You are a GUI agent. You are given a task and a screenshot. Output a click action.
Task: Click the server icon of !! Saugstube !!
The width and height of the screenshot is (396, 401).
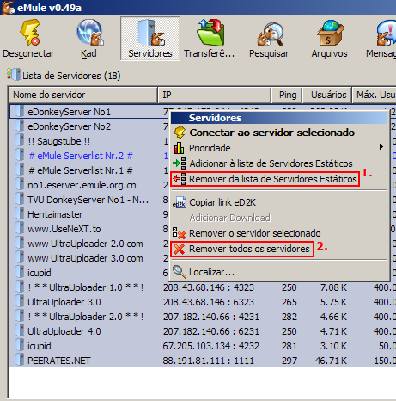(19, 140)
